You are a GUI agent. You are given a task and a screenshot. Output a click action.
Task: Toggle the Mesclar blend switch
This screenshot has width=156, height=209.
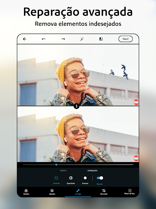(100, 178)
